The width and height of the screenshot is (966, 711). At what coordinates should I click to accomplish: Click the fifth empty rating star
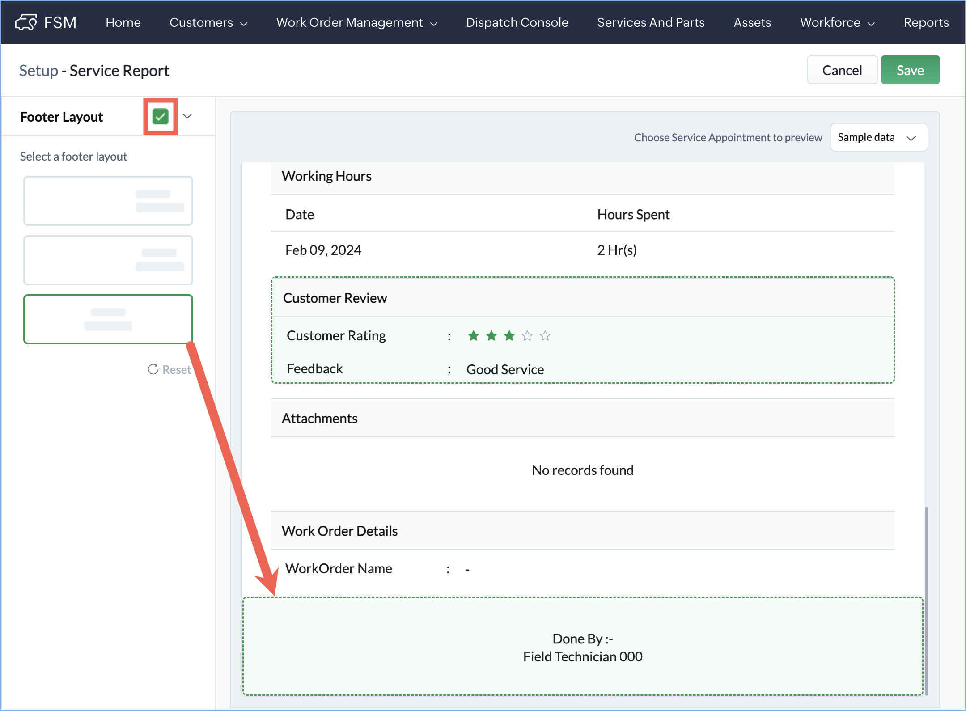pyautogui.click(x=545, y=335)
